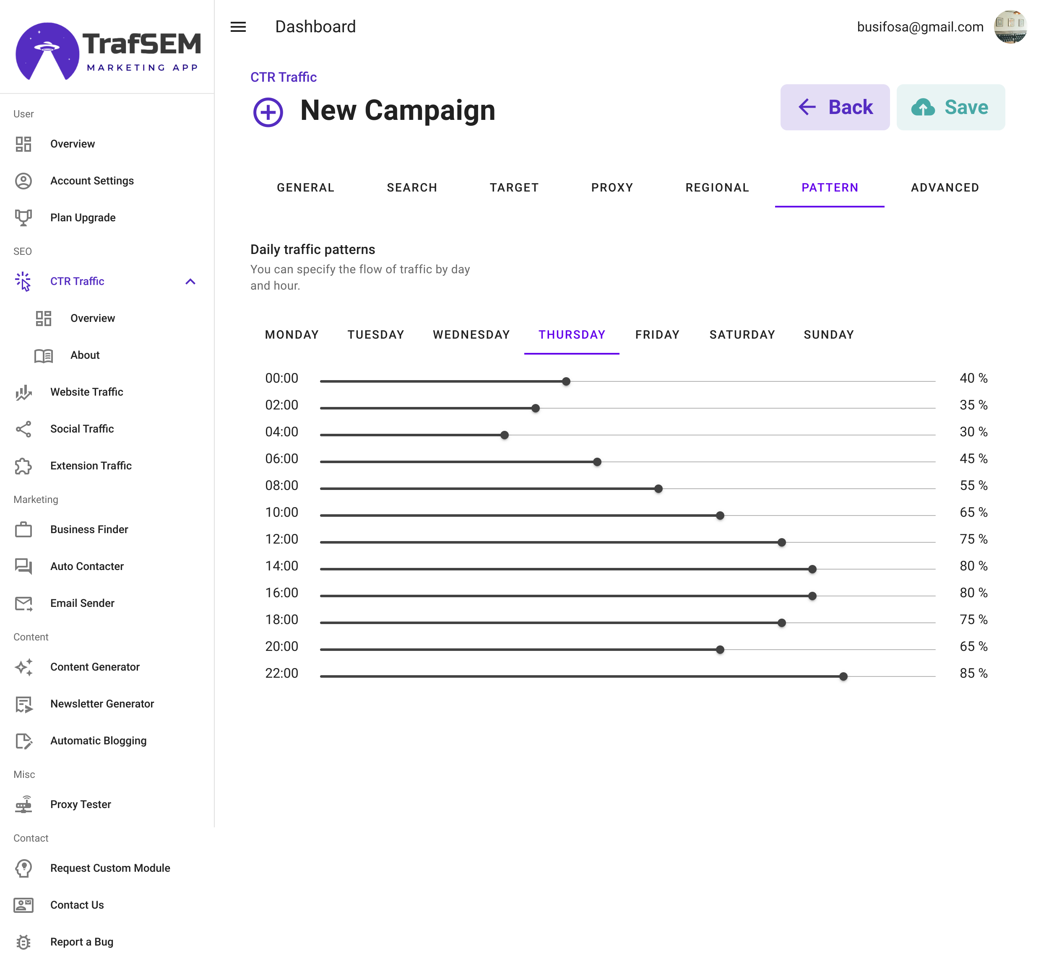Click the Website Traffic chart icon
Image resolution: width=1041 pixels, height=969 pixels.
[x=23, y=392]
